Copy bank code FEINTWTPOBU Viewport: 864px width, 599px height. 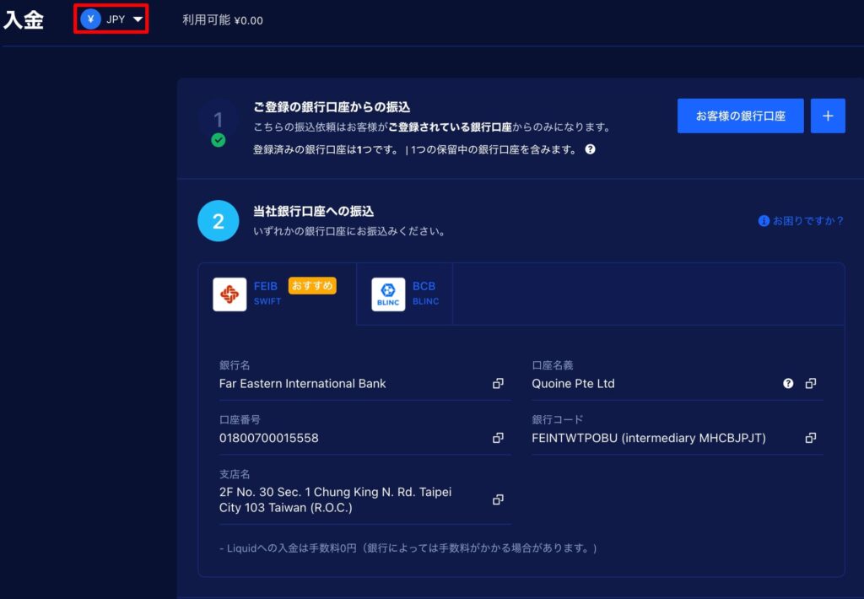click(x=811, y=438)
